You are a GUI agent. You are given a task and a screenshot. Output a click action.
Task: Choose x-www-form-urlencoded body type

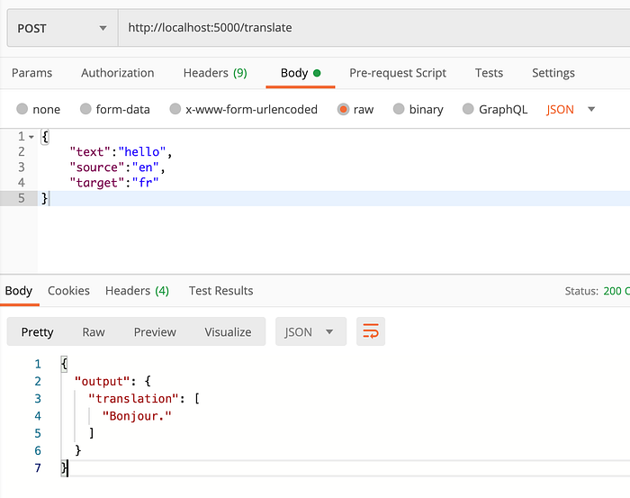(175, 109)
